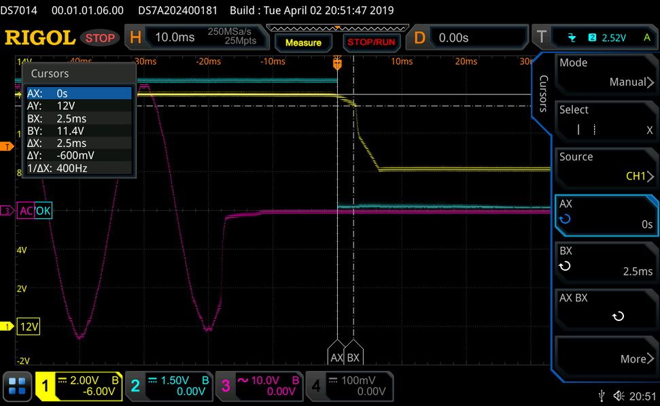The image size is (660, 406).
Task: Click the trigger sweep mode A indicator
Action: [x=647, y=37]
